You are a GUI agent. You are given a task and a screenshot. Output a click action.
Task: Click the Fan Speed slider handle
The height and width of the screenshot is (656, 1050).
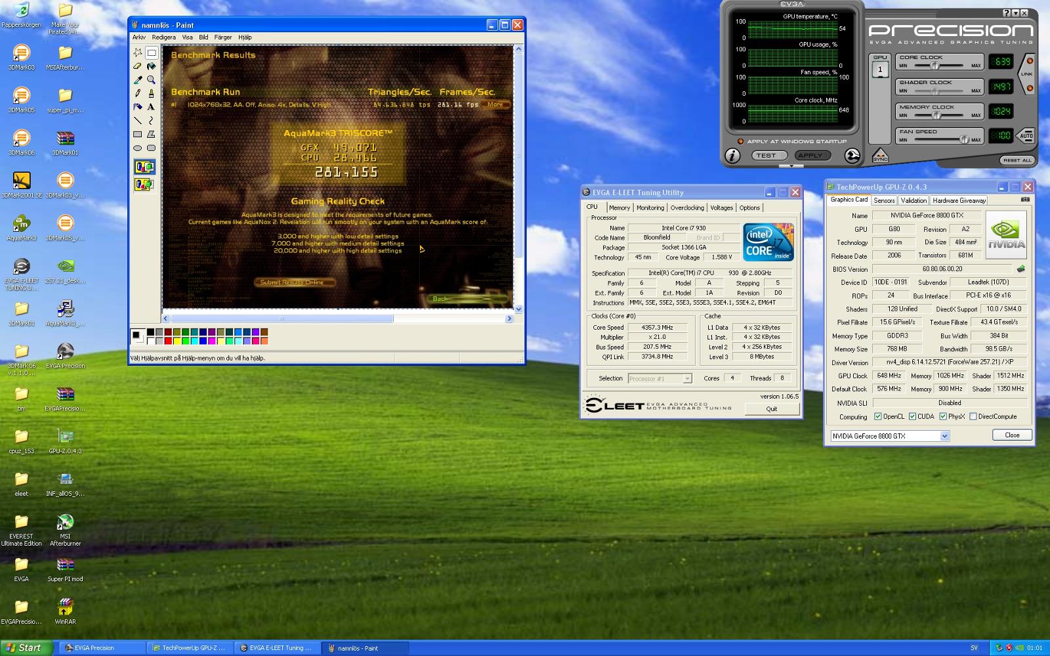pos(963,139)
